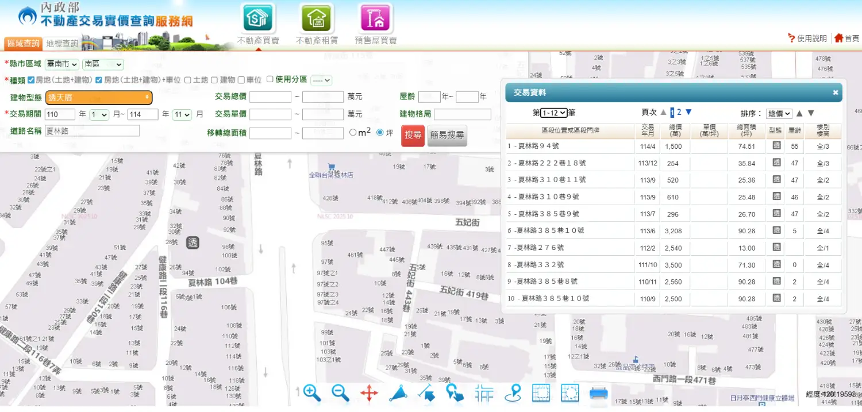
Task: Click the red 搜尋 search button
Action: (413, 136)
